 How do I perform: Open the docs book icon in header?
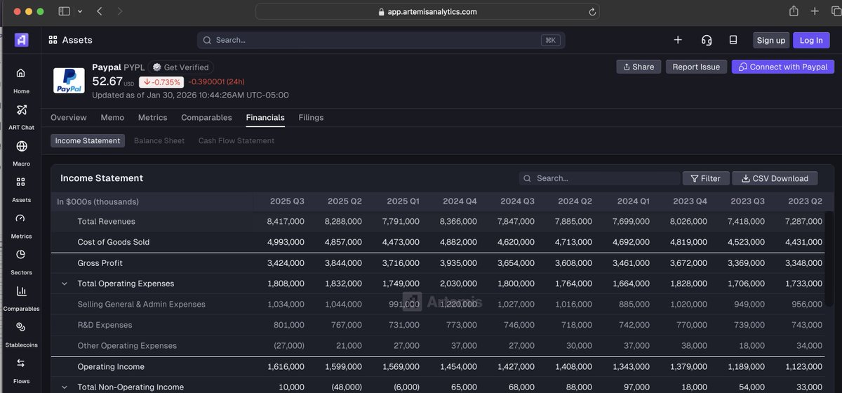733,40
